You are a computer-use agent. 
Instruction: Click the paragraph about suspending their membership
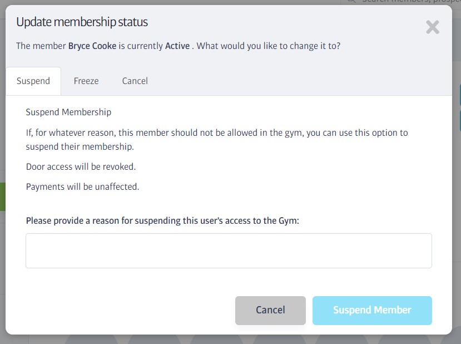pos(217,140)
